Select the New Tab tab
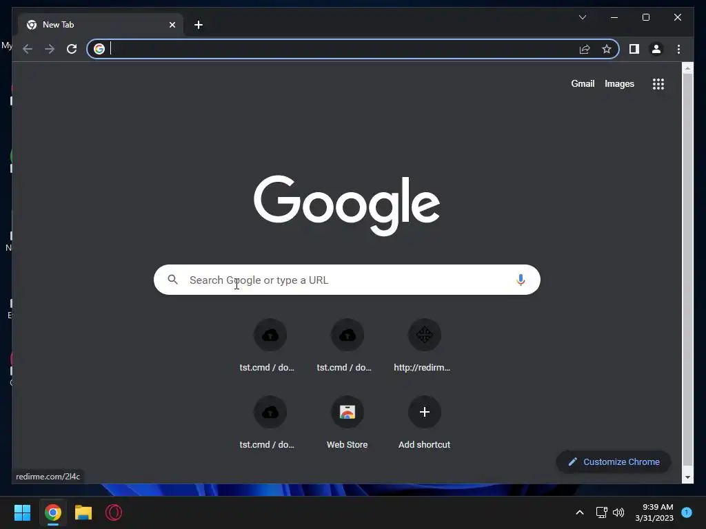The width and height of the screenshot is (706, 529). 100,25
